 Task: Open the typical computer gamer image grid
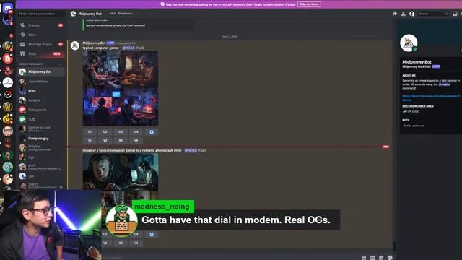pos(121,88)
